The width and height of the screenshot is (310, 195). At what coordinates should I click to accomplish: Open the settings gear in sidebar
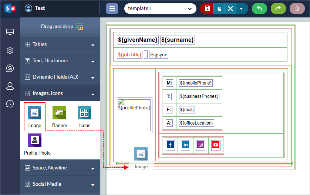click(10, 50)
